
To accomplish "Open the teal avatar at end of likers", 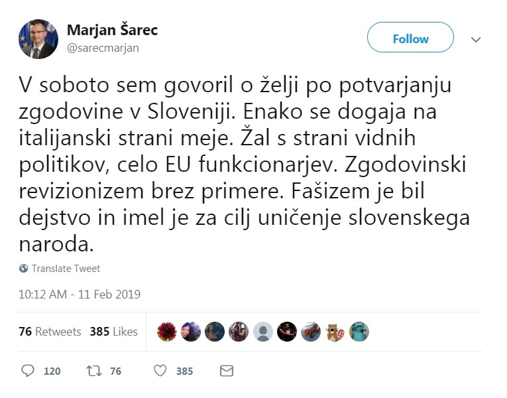I will (359, 332).
